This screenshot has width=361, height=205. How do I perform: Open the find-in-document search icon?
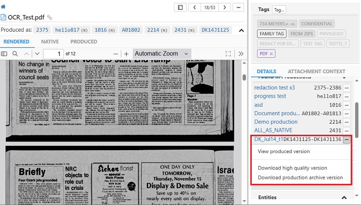coord(15,53)
